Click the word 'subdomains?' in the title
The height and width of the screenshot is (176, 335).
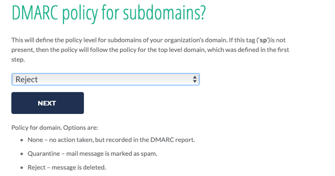click(164, 13)
